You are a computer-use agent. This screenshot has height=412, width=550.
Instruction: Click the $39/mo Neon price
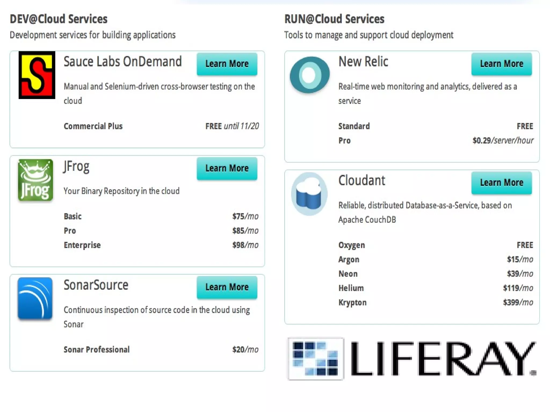point(520,274)
